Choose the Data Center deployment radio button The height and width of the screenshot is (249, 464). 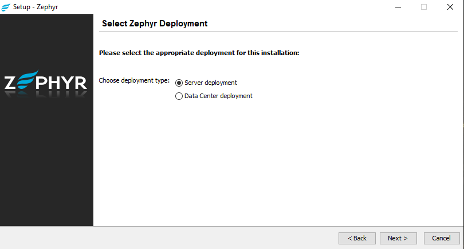(x=179, y=96)
